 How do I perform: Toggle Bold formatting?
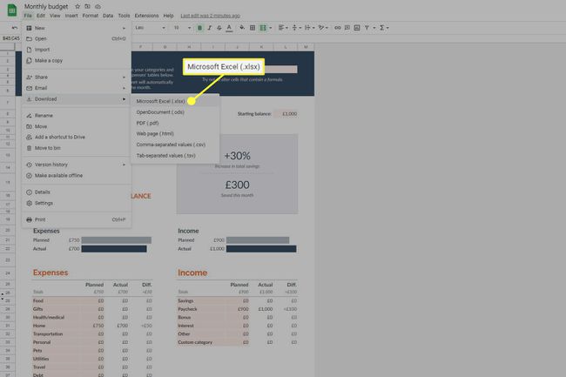[x=199, y=28]
